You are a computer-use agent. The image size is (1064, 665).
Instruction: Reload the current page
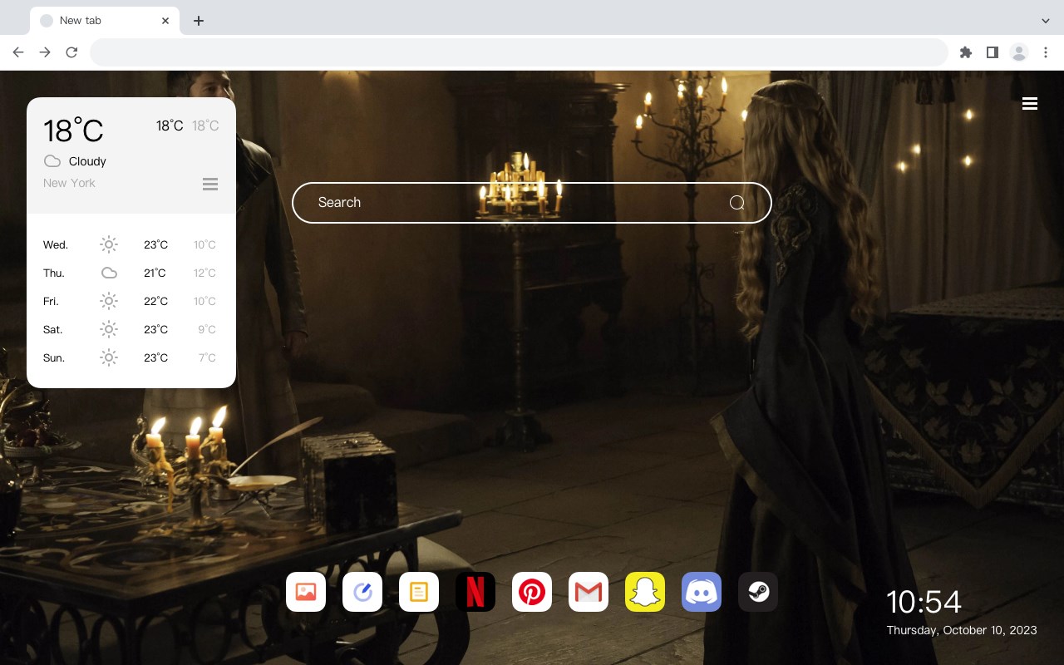pyautogui.click(x=71, y=52)
